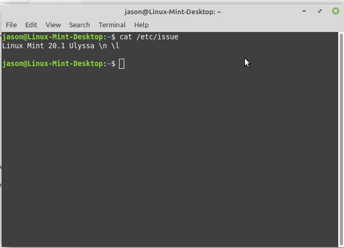Click the block cursor at the prompt

(122, 63)
